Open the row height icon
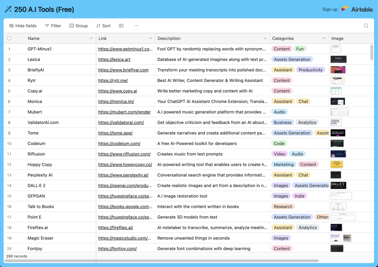The width and height of the screenshot is (378, 267). (x=121, y=26)
